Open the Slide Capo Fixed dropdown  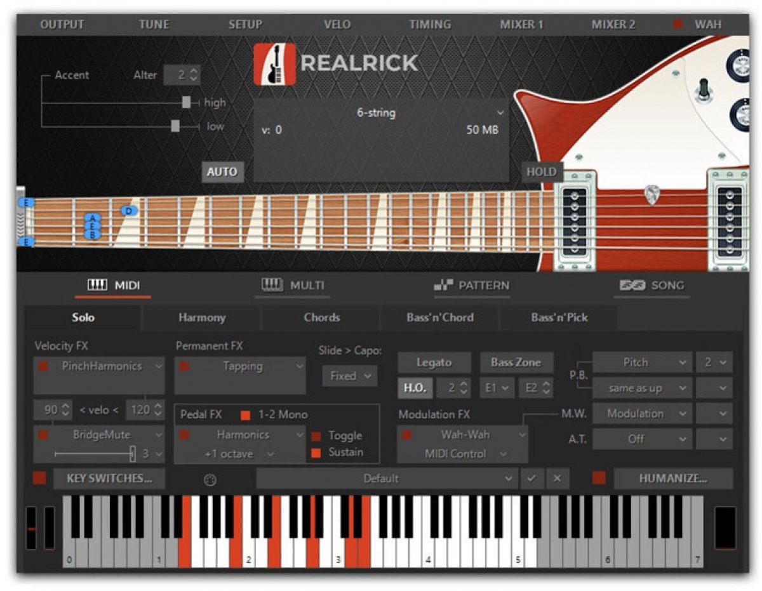tap(350, 376)
